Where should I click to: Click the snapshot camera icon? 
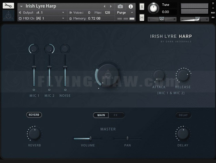coord(120,6)
